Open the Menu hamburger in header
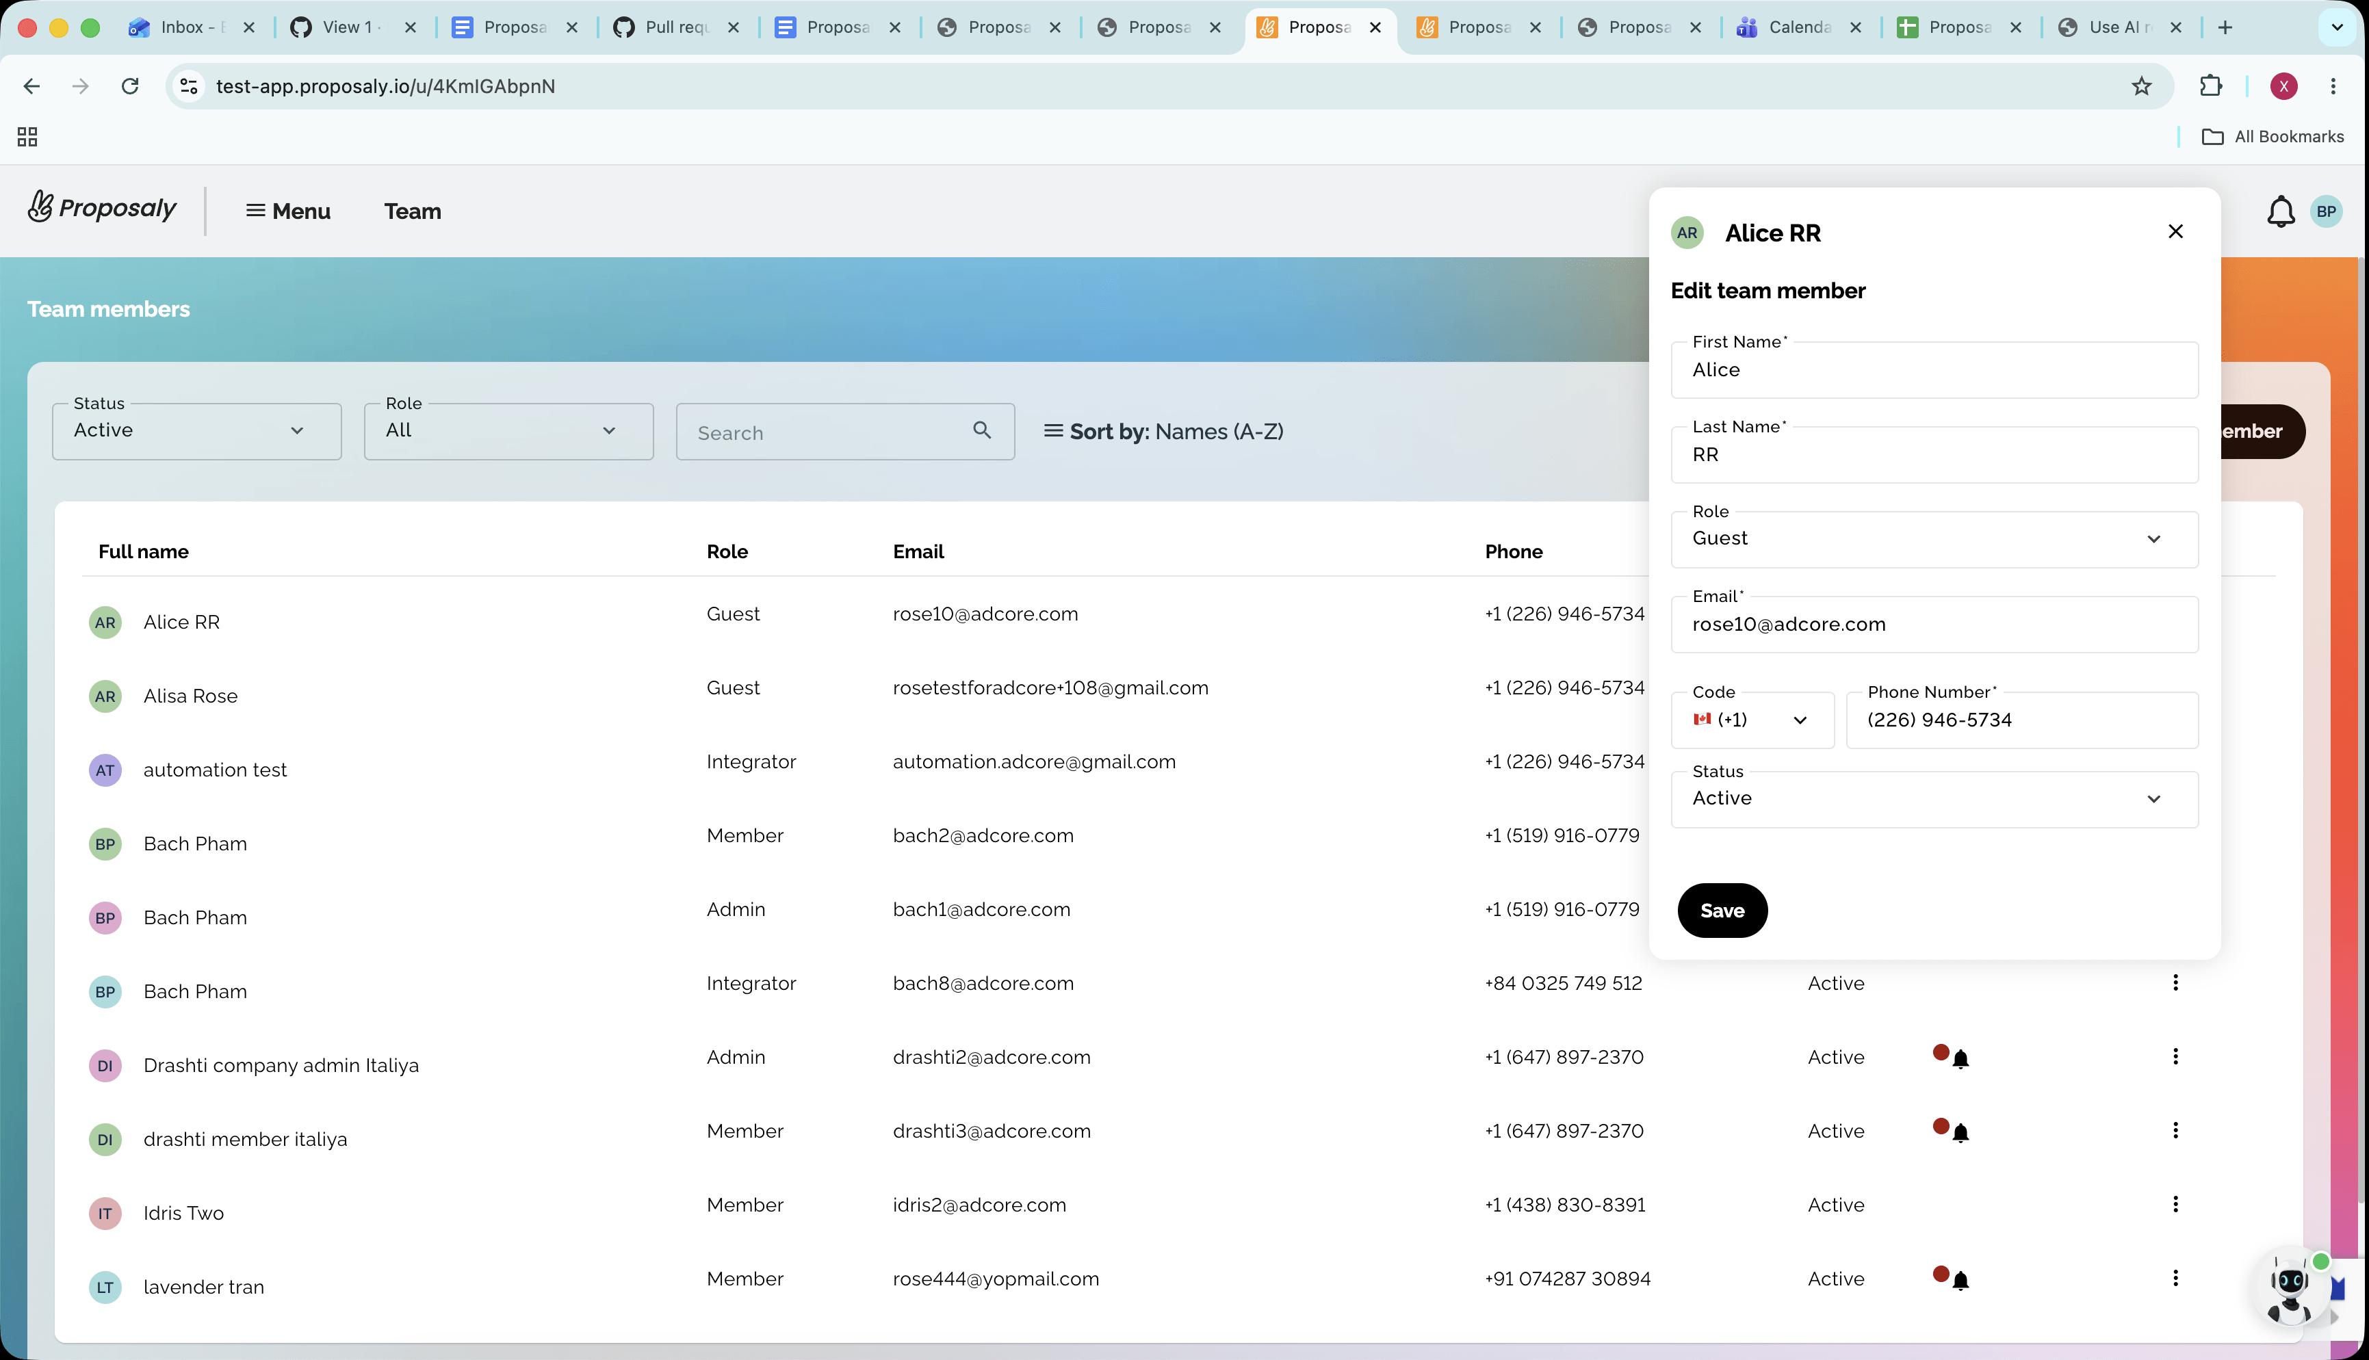The image size is (2369, 1360). [x=287, y=211]
